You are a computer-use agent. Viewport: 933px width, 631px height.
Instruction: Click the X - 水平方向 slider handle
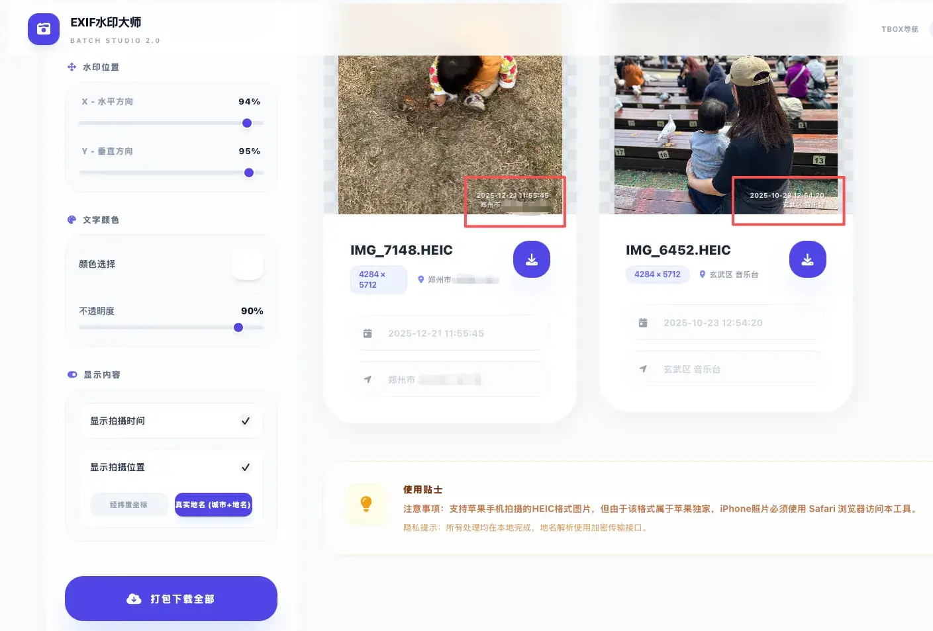(247, 123)
